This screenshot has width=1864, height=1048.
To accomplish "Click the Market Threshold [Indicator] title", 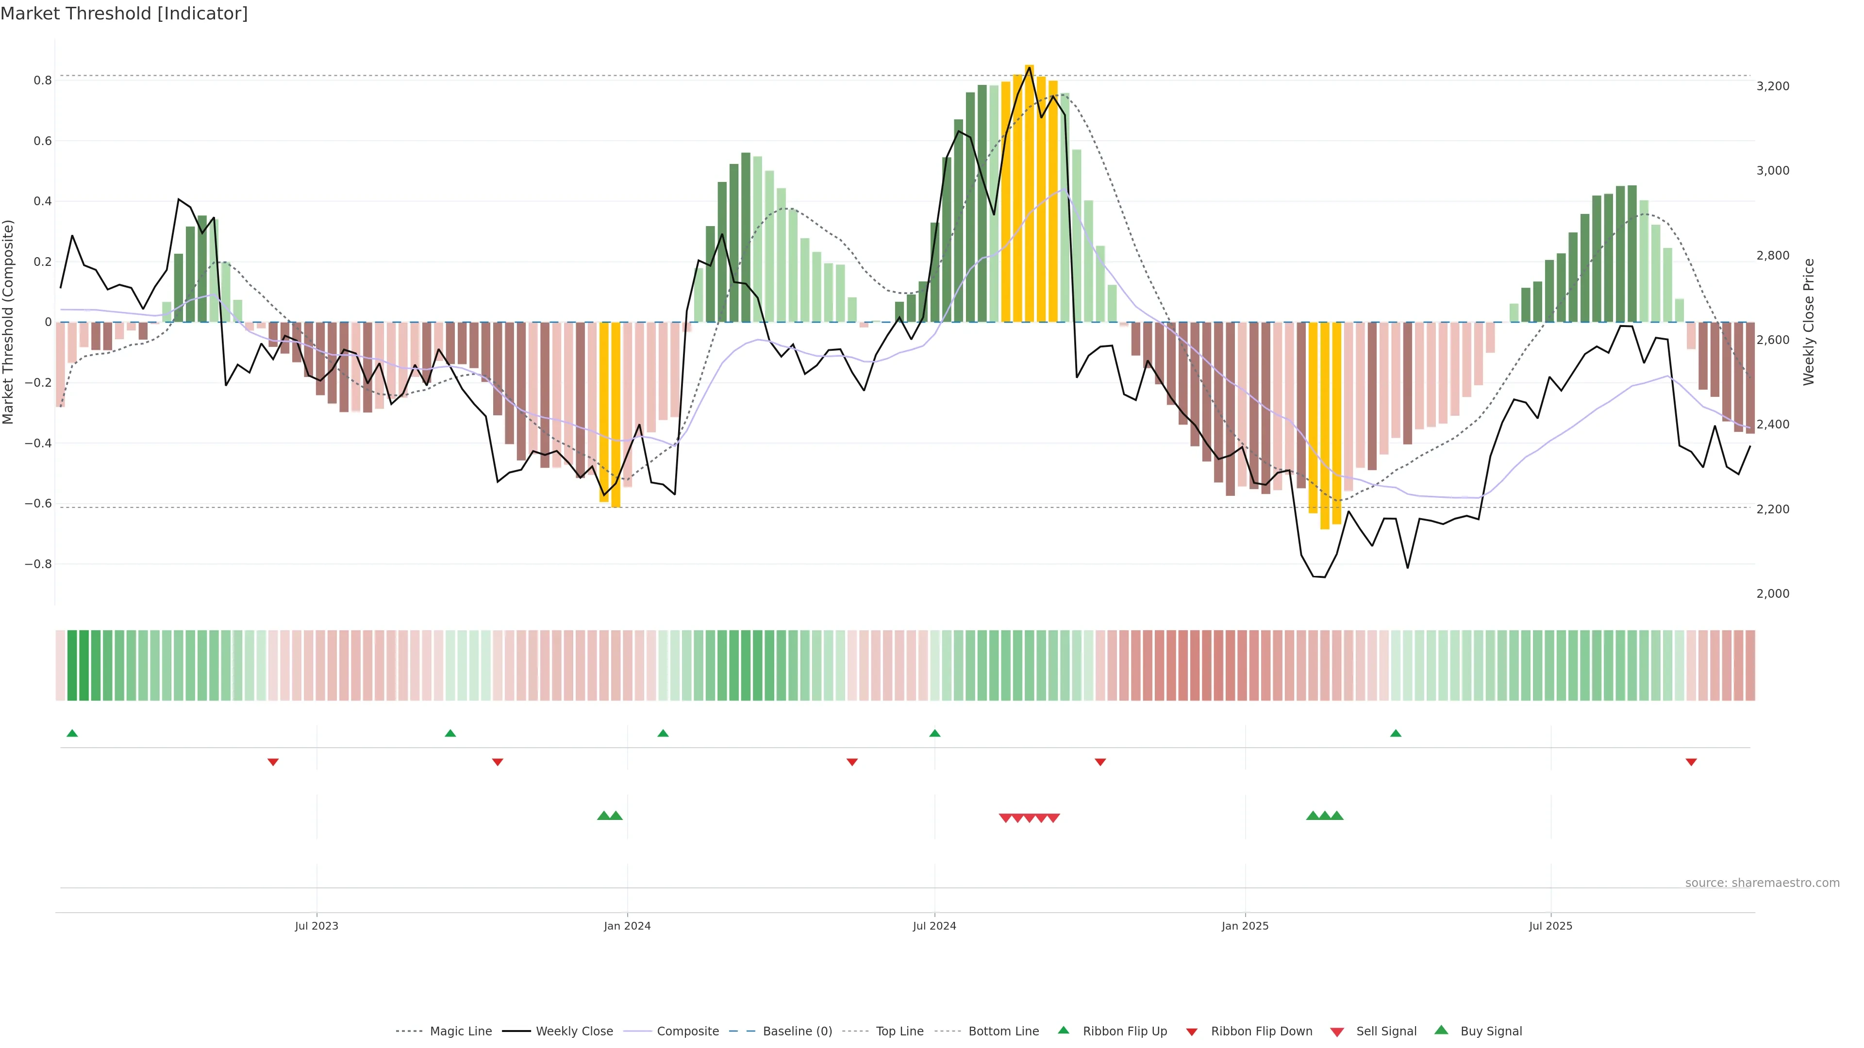I will coord(124,14).
